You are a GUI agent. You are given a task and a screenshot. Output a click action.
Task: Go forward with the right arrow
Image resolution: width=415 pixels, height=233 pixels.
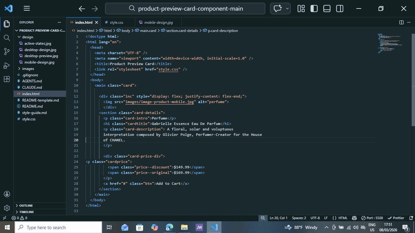click(x=94, y=9)
